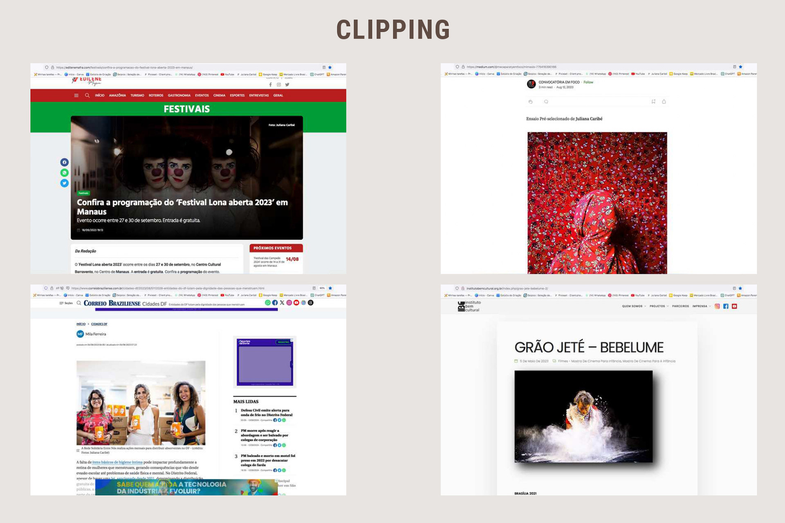Click the green Follow link on Medium
This screenshot has width=785, height=523.
588,82
